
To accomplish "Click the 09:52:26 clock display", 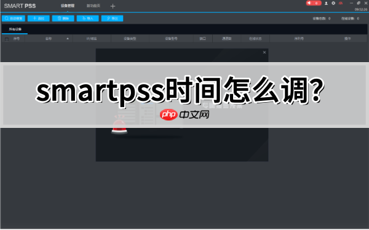I will coord(361,10).
